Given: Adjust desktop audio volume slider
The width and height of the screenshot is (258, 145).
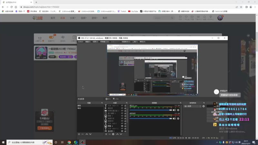Looking at the screenshot, I should point(151,118).
